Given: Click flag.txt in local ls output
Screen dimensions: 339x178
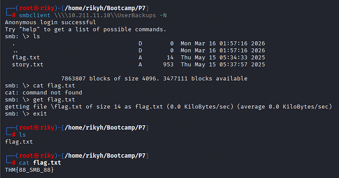Looking at the screenshot, I should pyautogui.click(x=19, y=142).
